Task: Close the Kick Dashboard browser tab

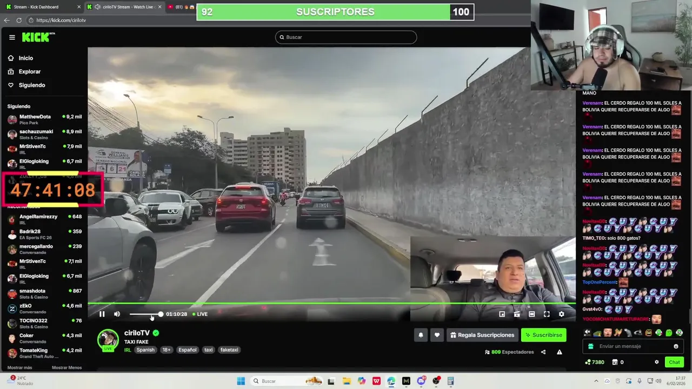Action: coord(79,7)
